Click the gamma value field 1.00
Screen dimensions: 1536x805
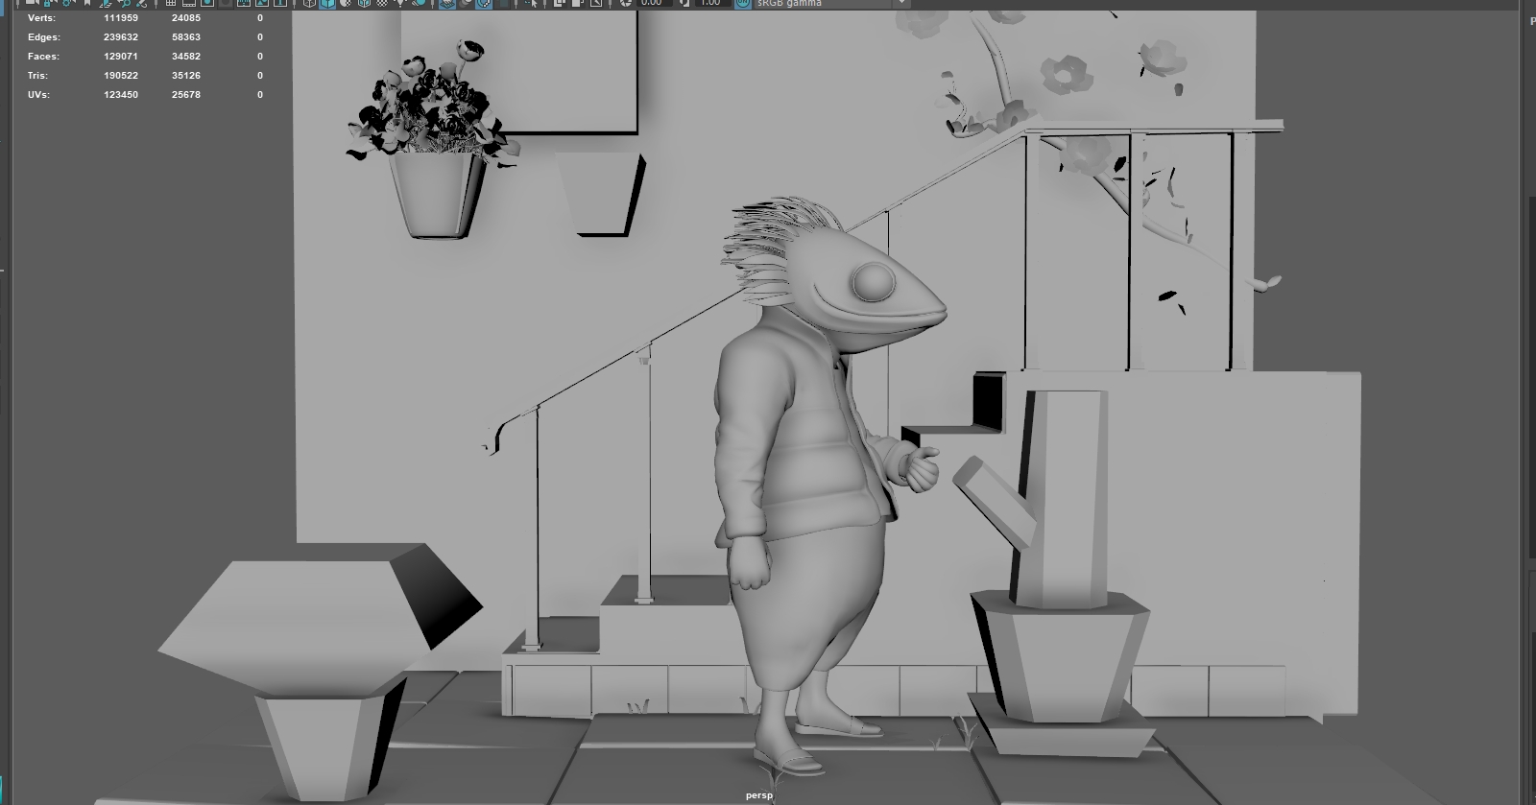coord(710,3)
